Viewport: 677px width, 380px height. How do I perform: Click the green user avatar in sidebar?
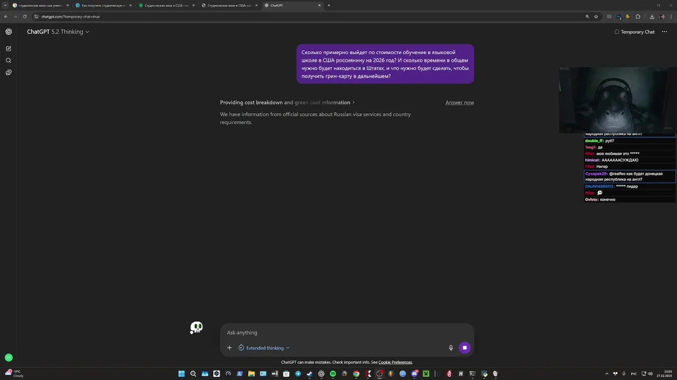pos(8,357)
